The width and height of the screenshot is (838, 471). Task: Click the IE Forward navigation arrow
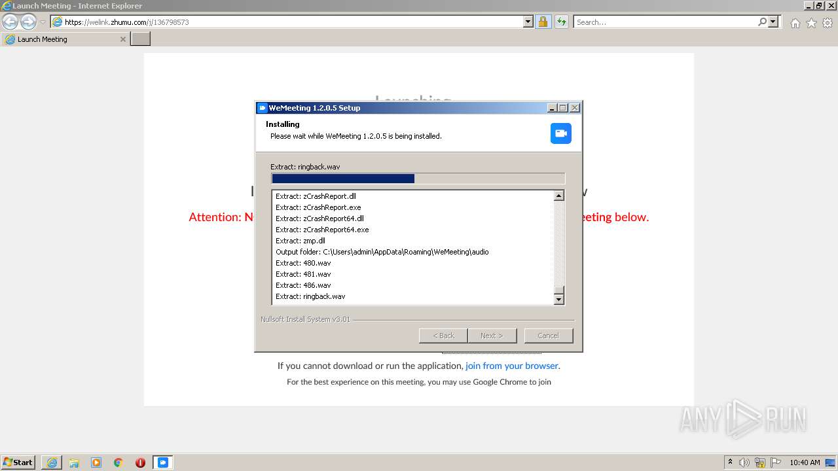tap(28, 22)
